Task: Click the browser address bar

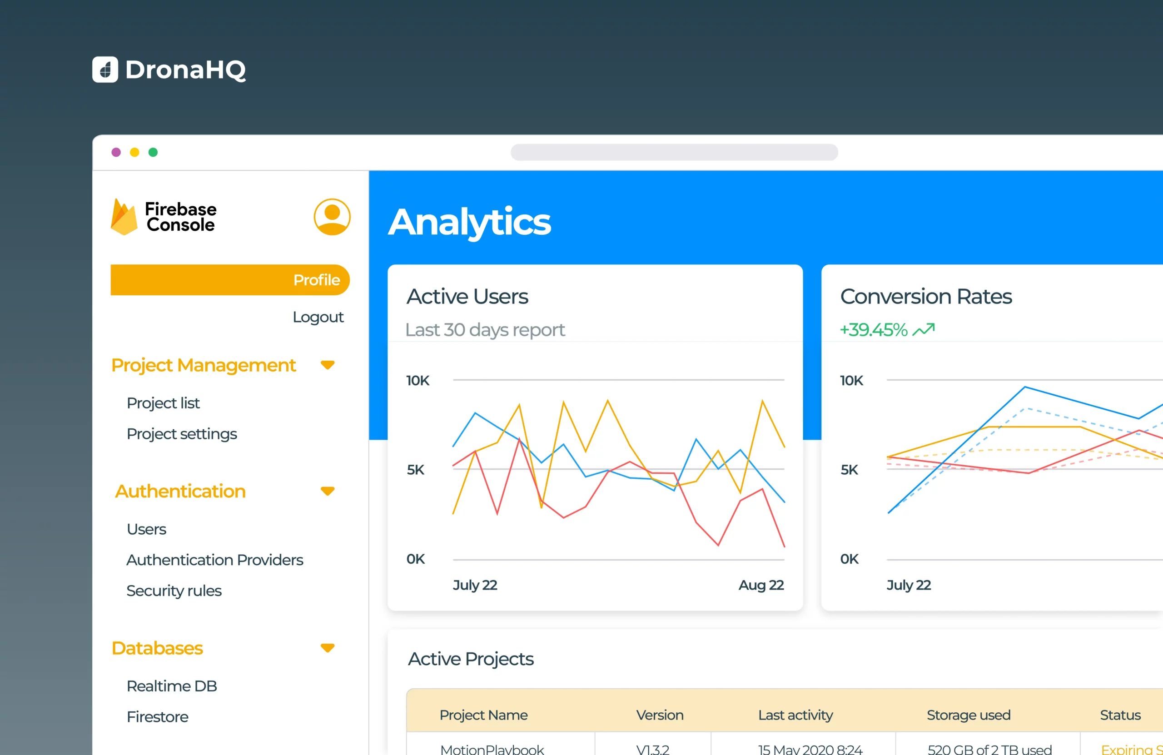Action: pyautogui.click(x=674, y=153)
